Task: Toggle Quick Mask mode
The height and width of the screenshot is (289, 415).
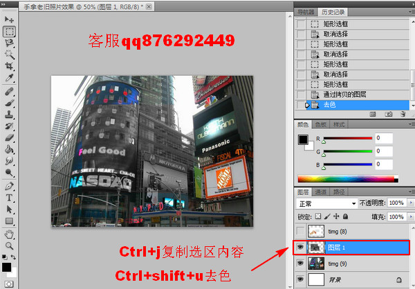Action: (9, 284)
